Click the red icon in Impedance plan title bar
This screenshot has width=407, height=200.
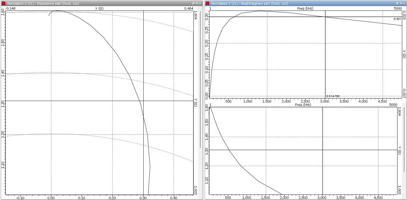point(3,3)
